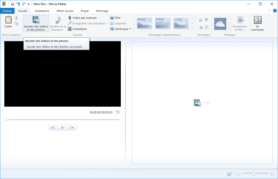Step to next frame
This screenshot has height=179, width=278.
72,127
